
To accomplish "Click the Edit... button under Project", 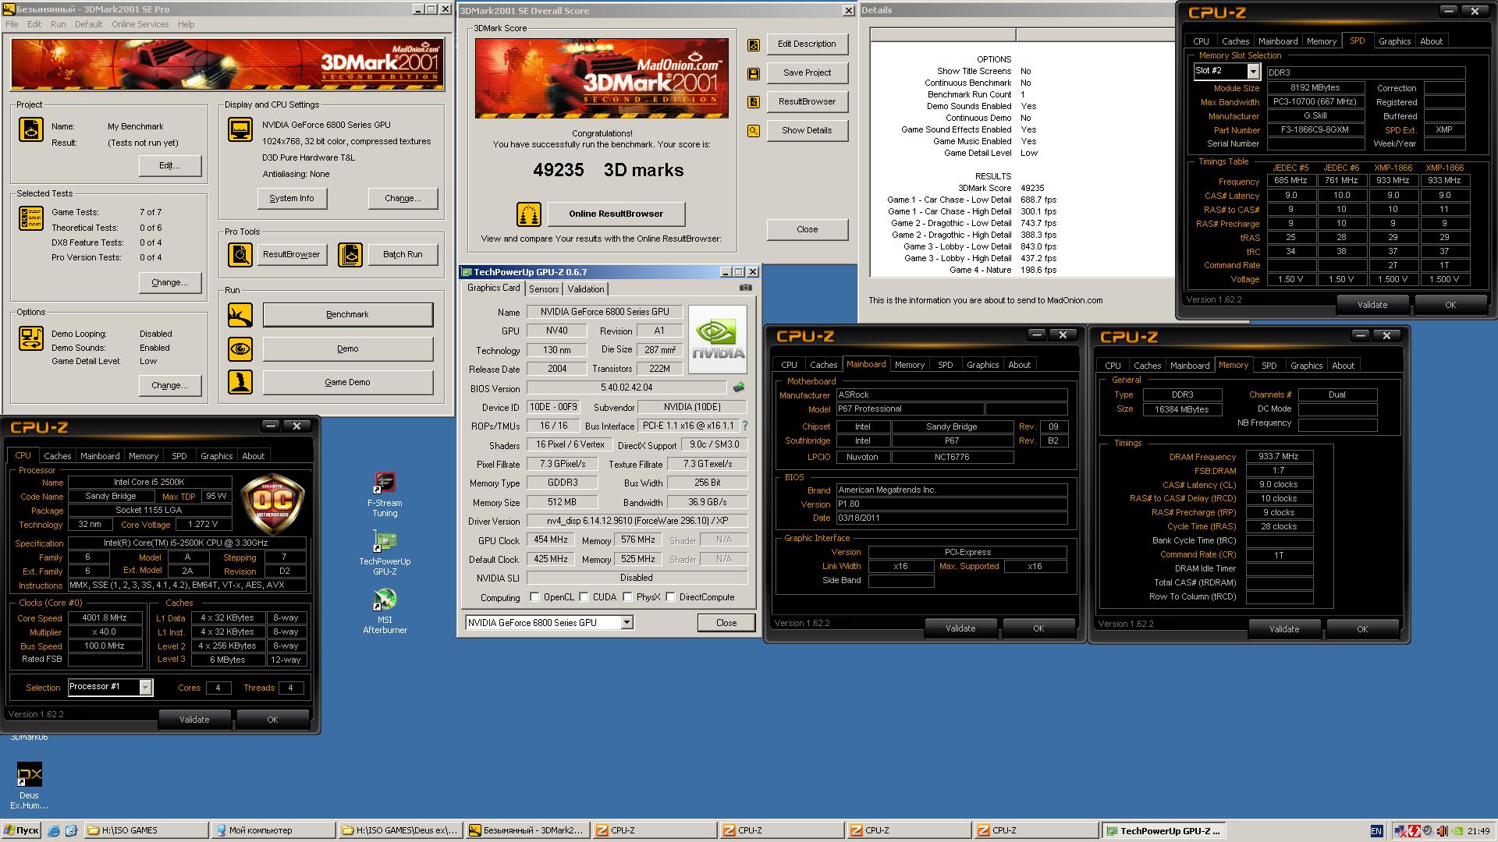I will (x=170, y=165).
